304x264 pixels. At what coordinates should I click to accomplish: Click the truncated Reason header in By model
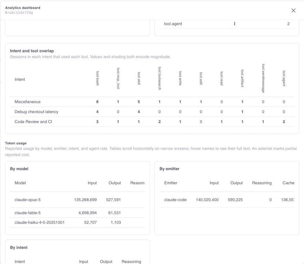click(x=137, y=183)
